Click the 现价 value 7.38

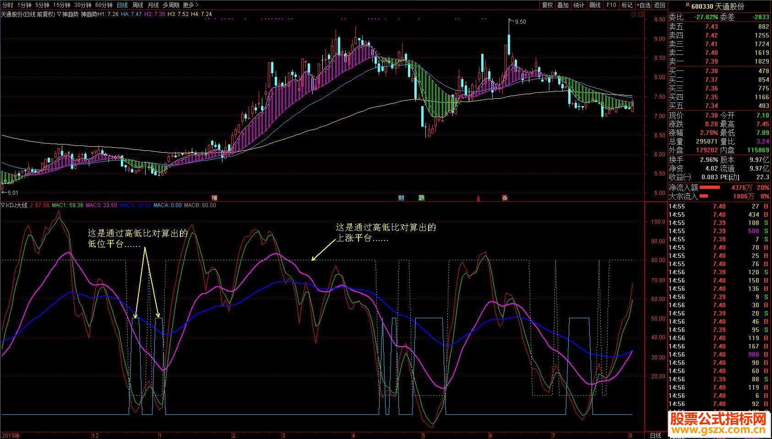(712, 115)
